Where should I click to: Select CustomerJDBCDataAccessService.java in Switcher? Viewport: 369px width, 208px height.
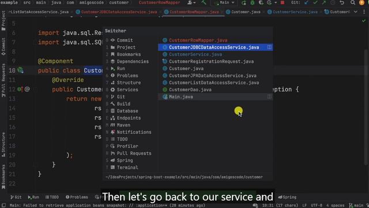pos(215,47)
